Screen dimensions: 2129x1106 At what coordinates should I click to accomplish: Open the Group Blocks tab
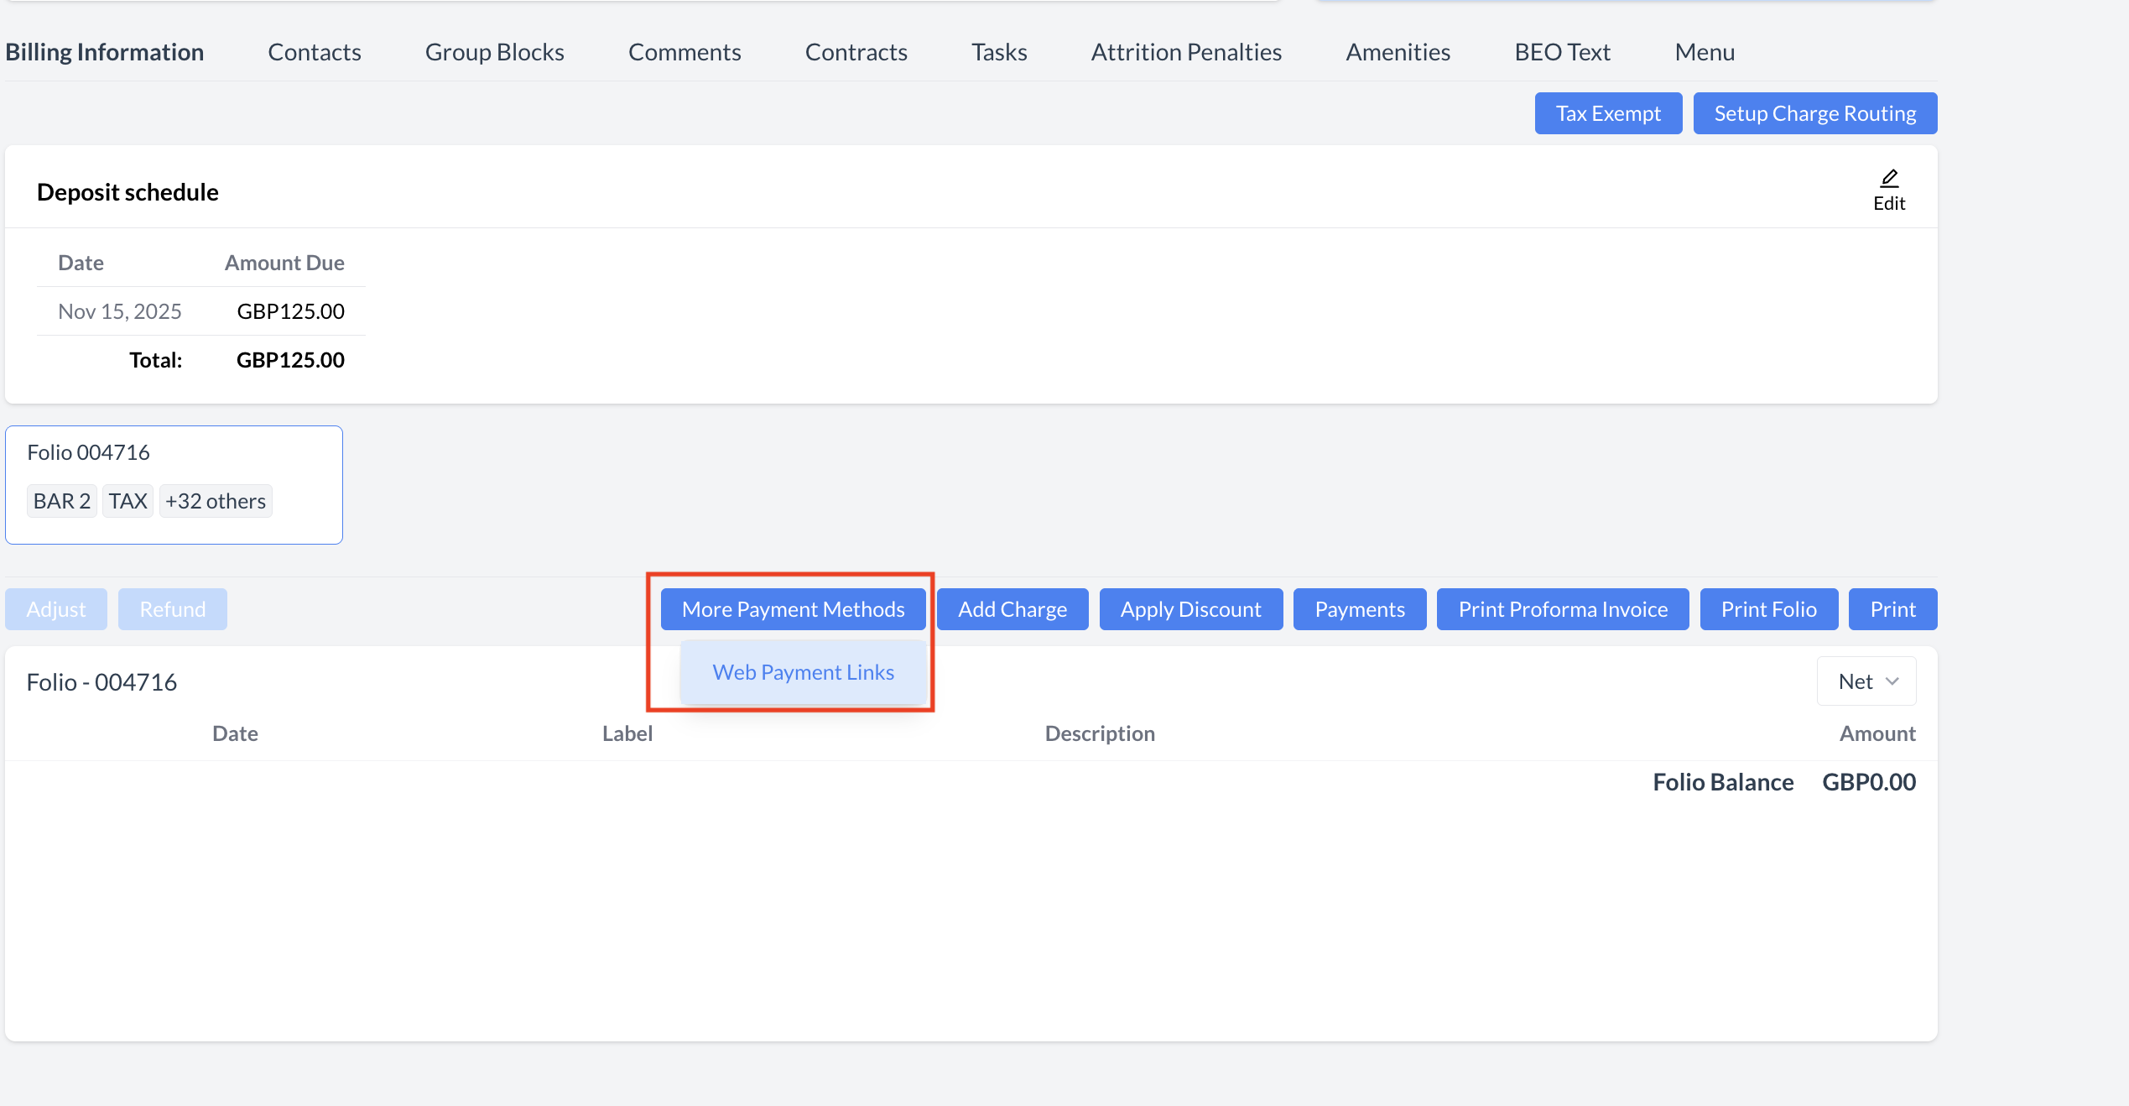pos(494,52)
